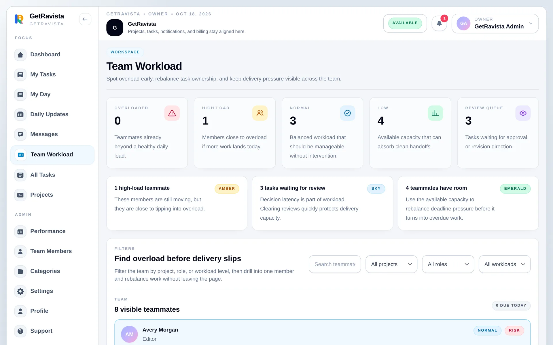Screen dimensions: 553x345
Task: Collapse sidebar with back arrow button
Action: coord(85,19)
